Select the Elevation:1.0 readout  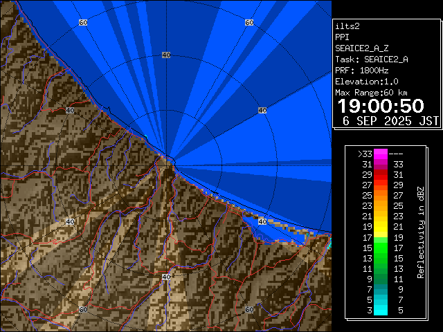coord(365,82)
